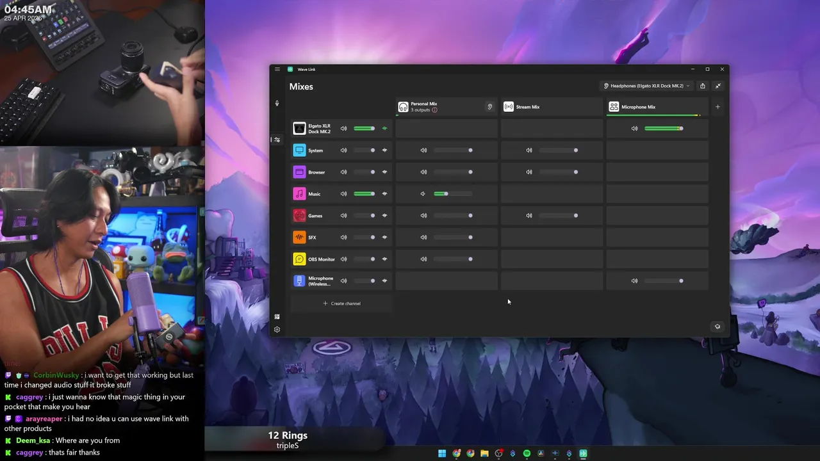Mute Microphone (Wireless) in Microphone Mix
The width and height of the screenshot is (820, 461).
pyautogui.click(x=634, y=281)
